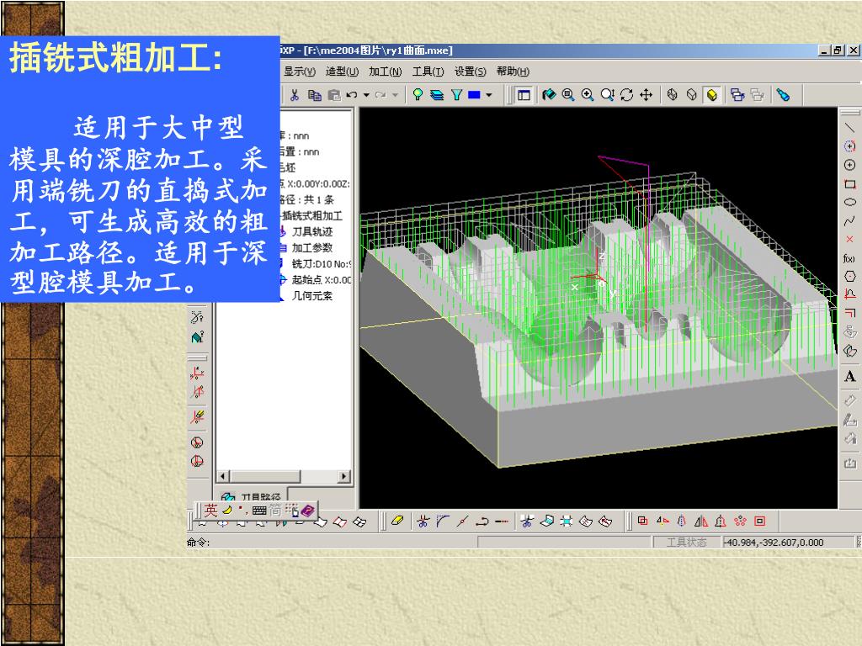862x646 pixels.
Task: Open the Redo history dropdown arrow
Action: (395, 95)
